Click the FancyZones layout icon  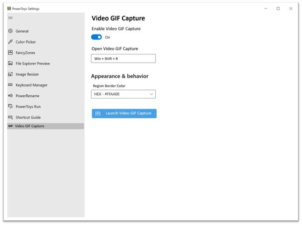(x=10, y=52)
